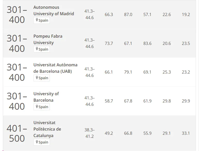This screenshot has width=199, height=151.
Task: Click score 83.6 in Pompeu Fabra row
Action: click(x=147, y=43)
